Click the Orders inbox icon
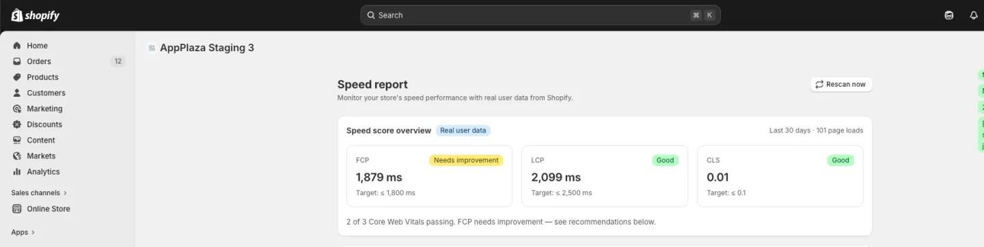This screenshot has height=247, width=984. (17, 61)
